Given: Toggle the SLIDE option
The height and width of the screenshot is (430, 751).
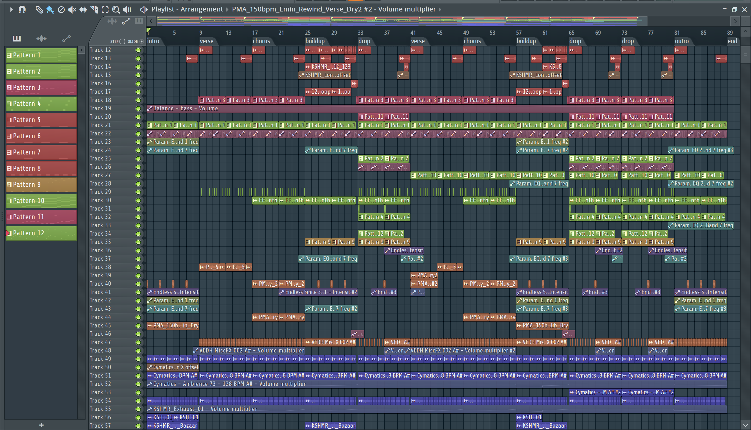Looking at the screenshot, I should (x=142, y=41).
